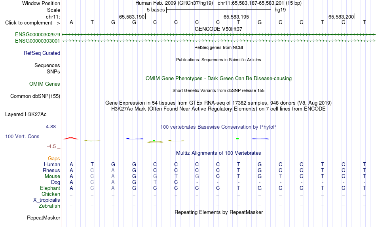This screenshot has width=376, height=227.
Task: Click the Gaps row label
Action: pyautogui.click(x=54, y=159)
